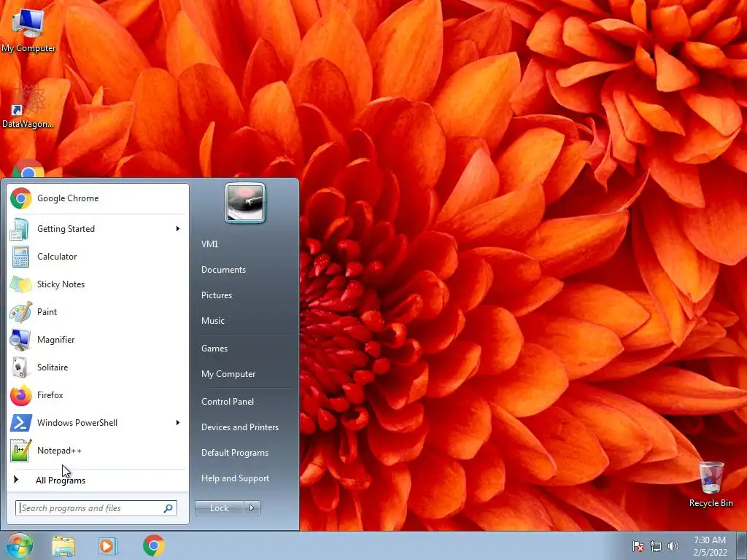Click the Action Center flag tray icon

pyautogui.click(x=638, y=546)
